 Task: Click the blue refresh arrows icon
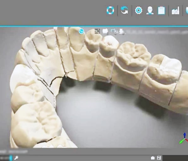coord(125,10)
